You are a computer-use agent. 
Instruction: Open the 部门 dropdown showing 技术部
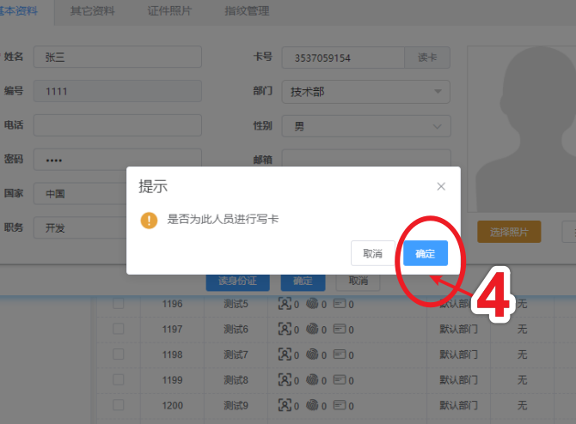click(x=365, y=92)
